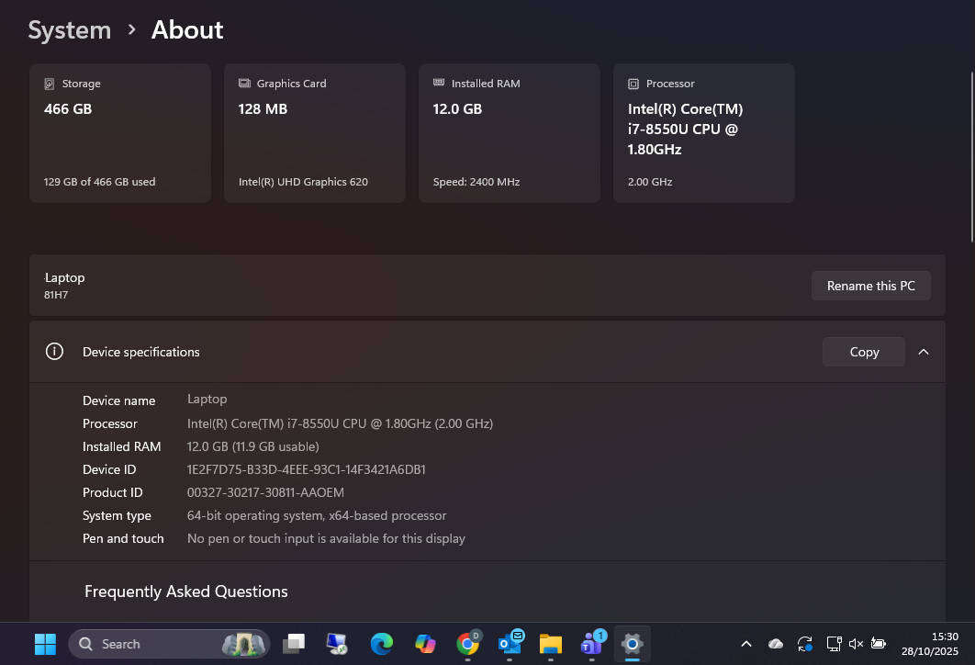Click Rename this PC button
Screen dimensions: 975x665
pos(870,286)
